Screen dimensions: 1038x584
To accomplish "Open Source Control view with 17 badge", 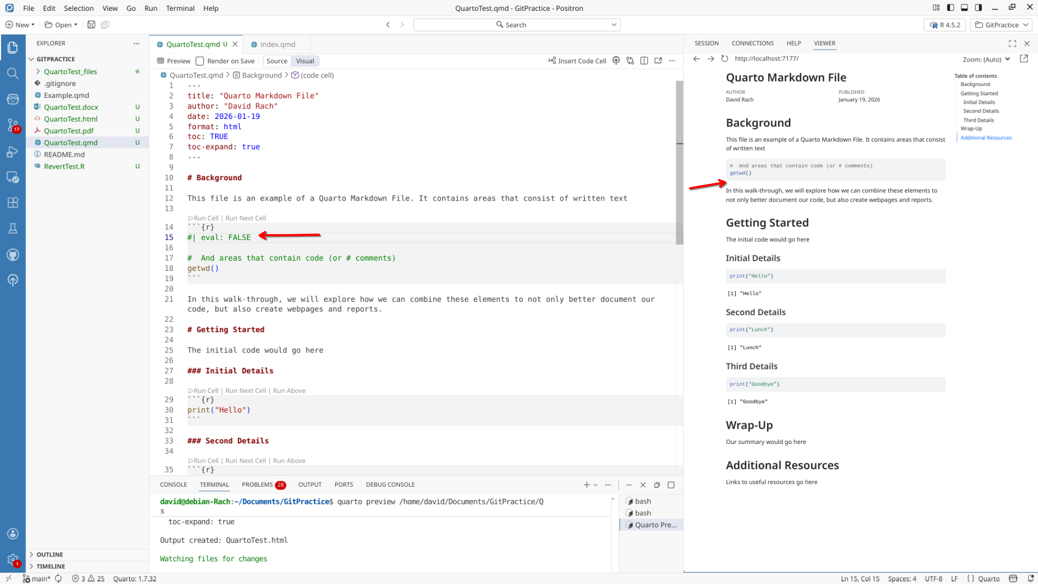I will click(13, 125).
